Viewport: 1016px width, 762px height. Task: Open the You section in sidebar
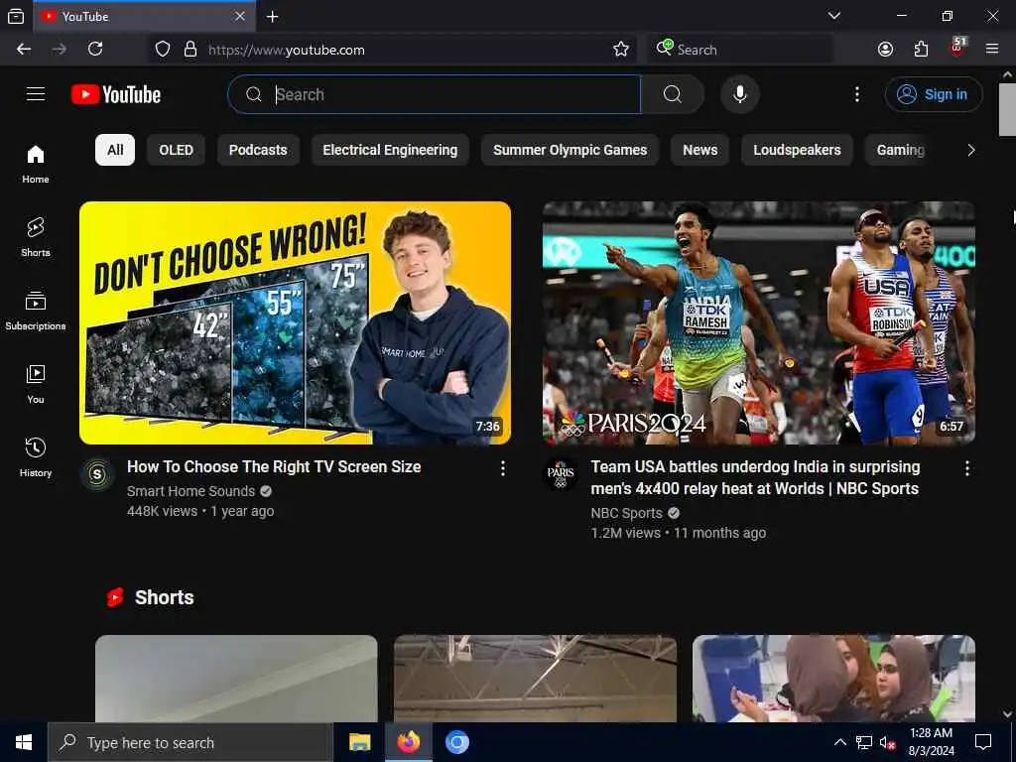click(x=36, y=384)
